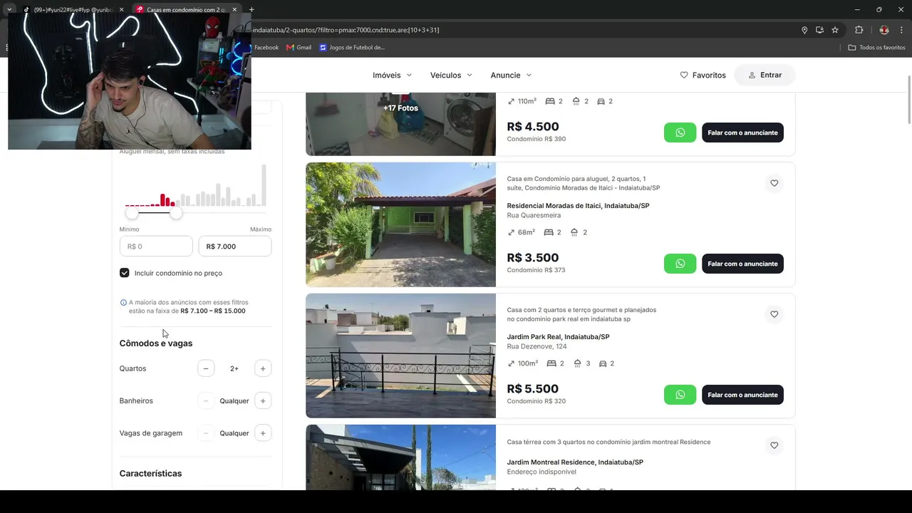
Task: Focus the Mínimo price input field
Action: click(156, 247)
